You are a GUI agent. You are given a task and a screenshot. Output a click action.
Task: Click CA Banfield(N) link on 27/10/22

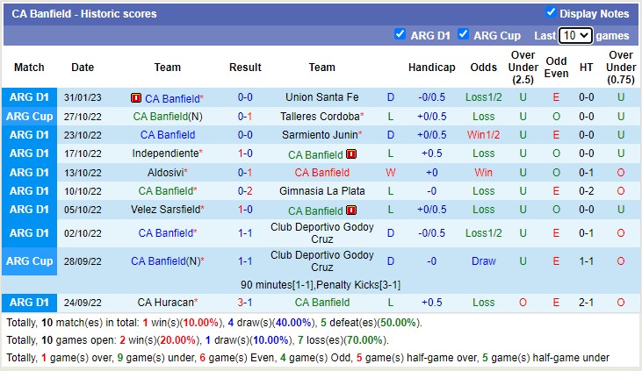[x=168, y=117]
